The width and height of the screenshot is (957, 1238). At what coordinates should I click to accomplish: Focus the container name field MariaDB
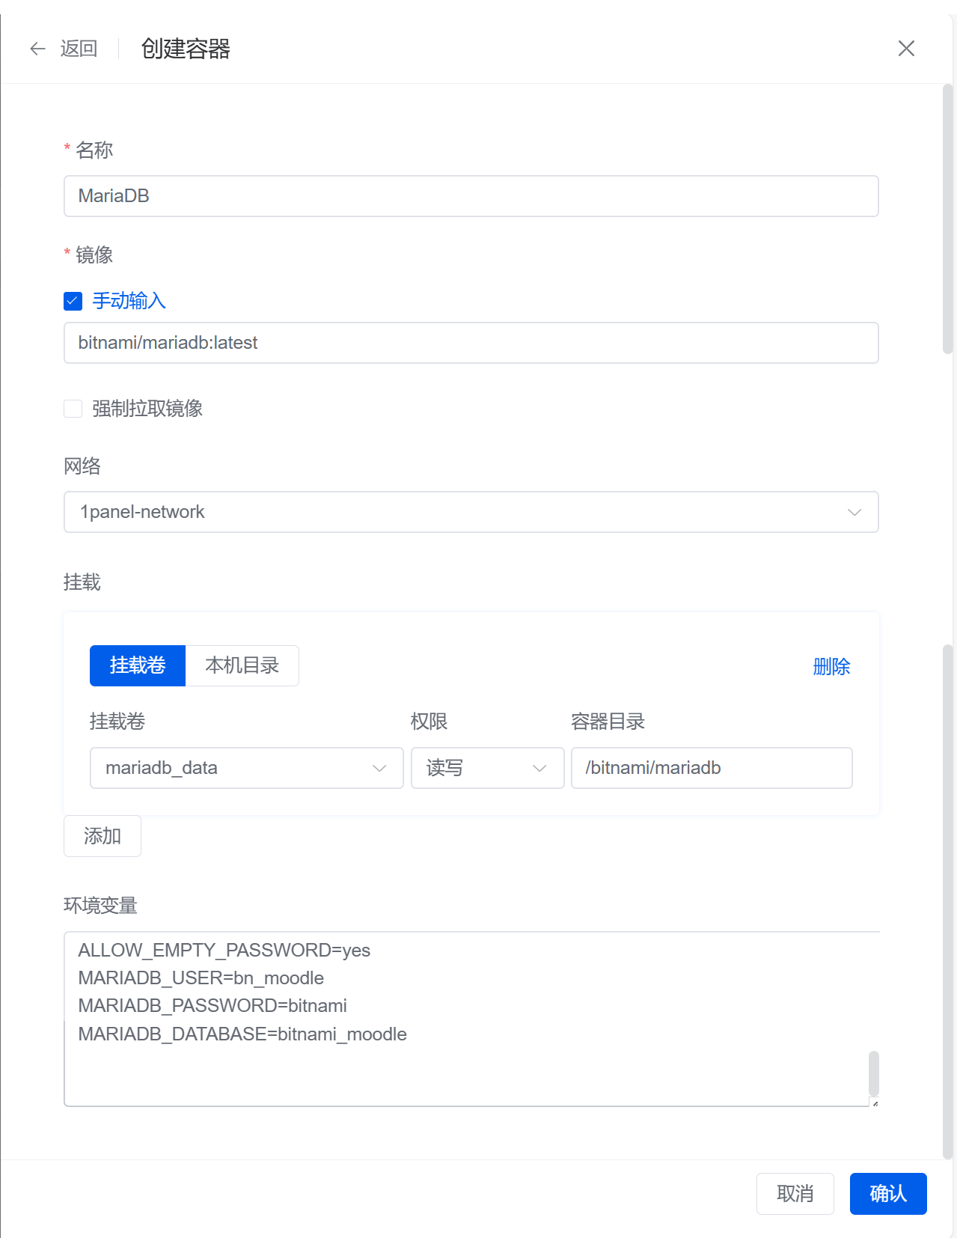point(471,196)
